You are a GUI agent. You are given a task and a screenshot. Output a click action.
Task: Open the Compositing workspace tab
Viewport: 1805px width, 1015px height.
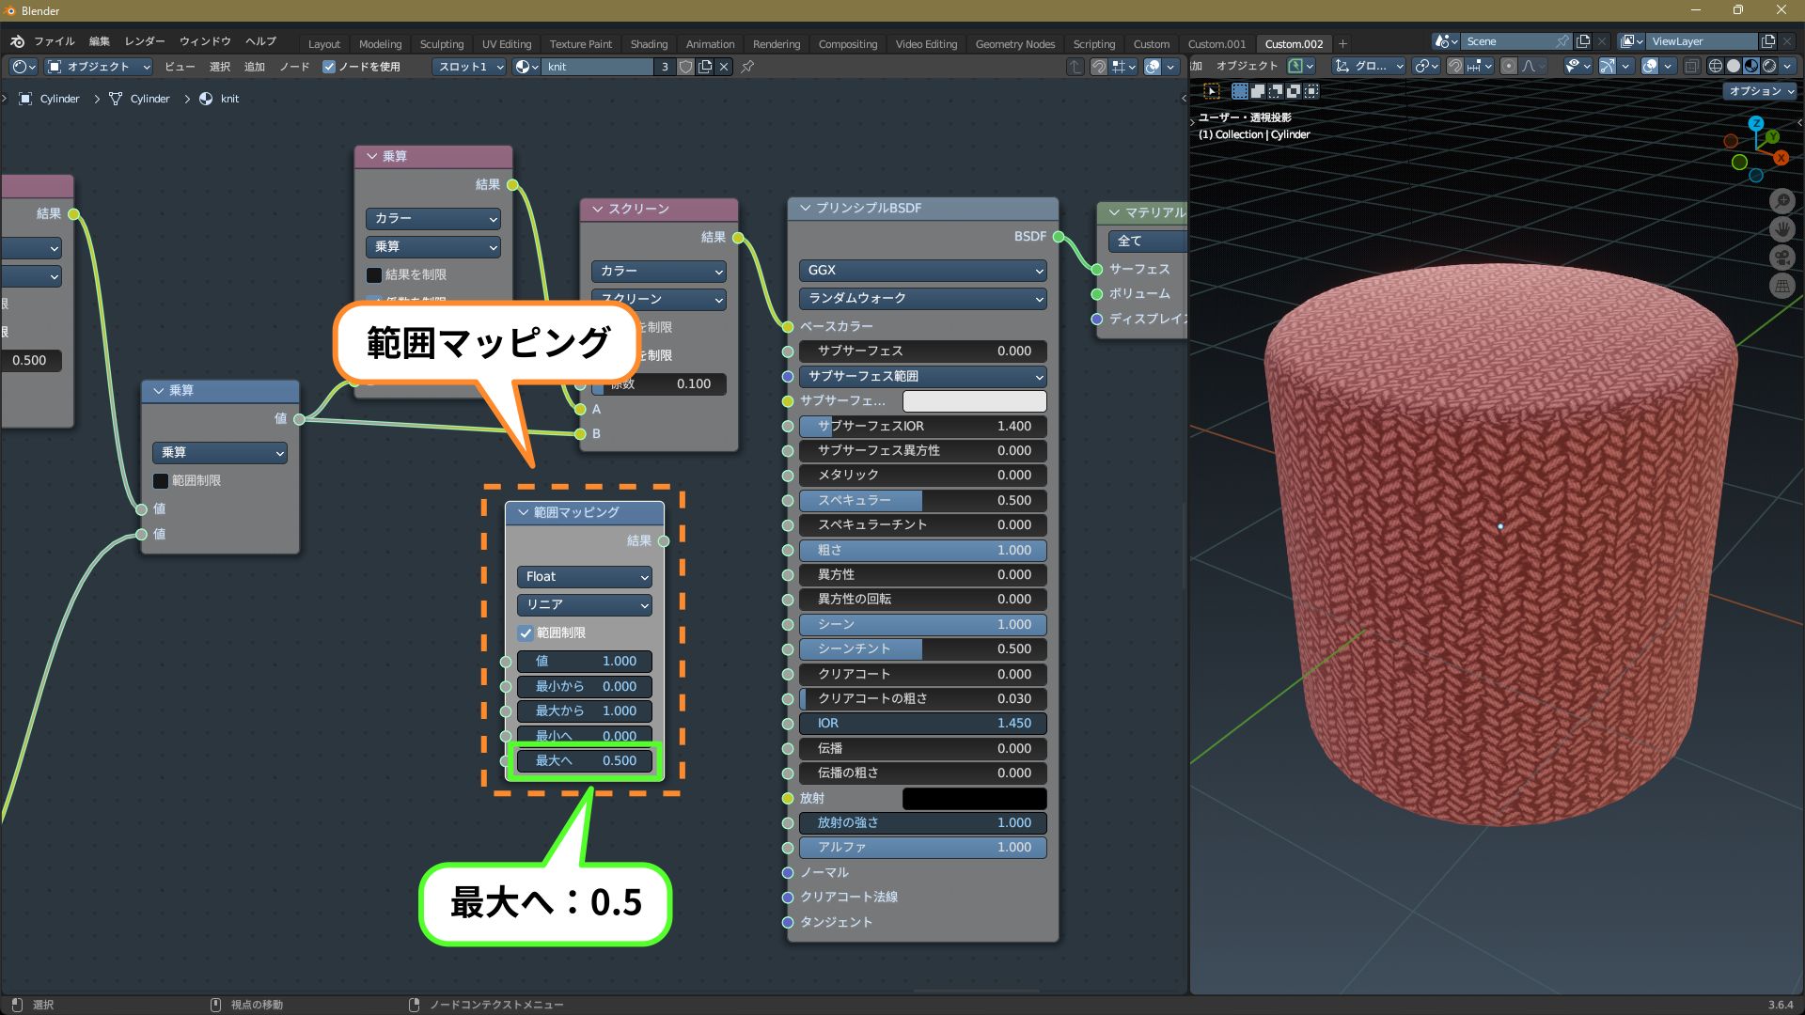click(x=847, y=44)
